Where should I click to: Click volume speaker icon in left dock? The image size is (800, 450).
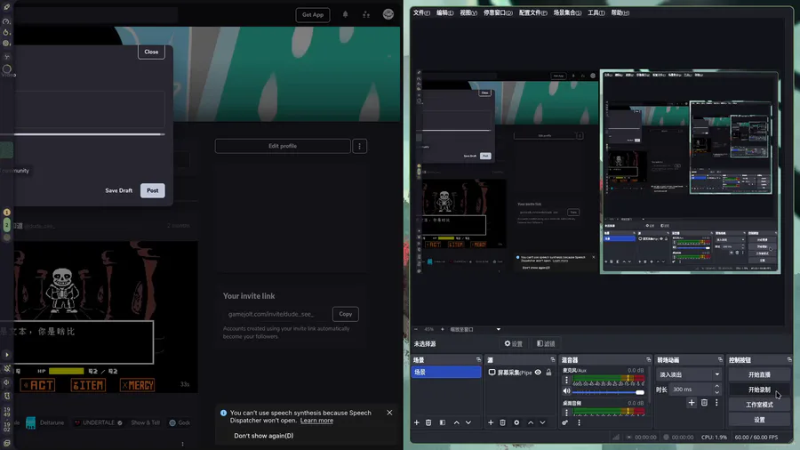coord(6,382)
